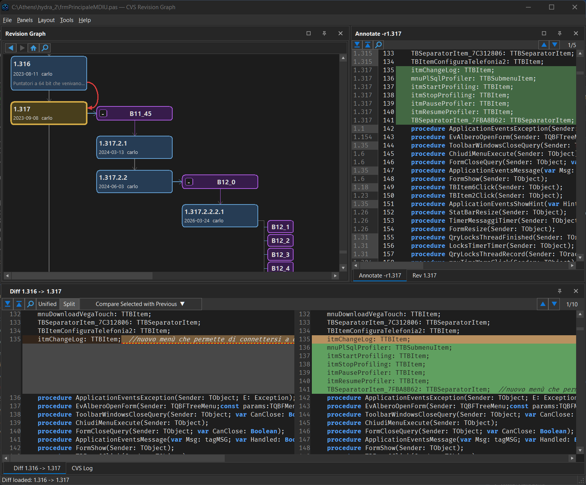Click mnuPlSqlProfiler line in right diff pane
The height and width of the screenshot is (485, 586).
(x=443, y=348)
